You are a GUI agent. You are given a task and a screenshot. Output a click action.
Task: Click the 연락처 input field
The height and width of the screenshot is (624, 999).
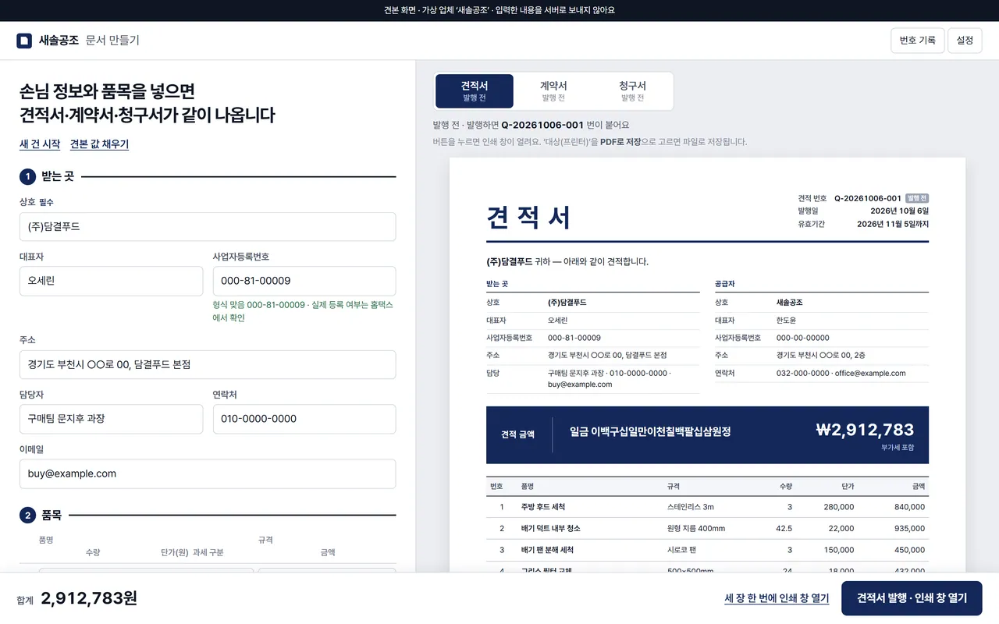click(304, 419)
